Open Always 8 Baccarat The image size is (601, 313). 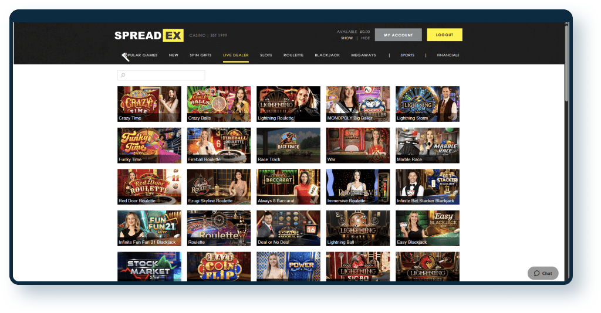click(x=289, y=187)
